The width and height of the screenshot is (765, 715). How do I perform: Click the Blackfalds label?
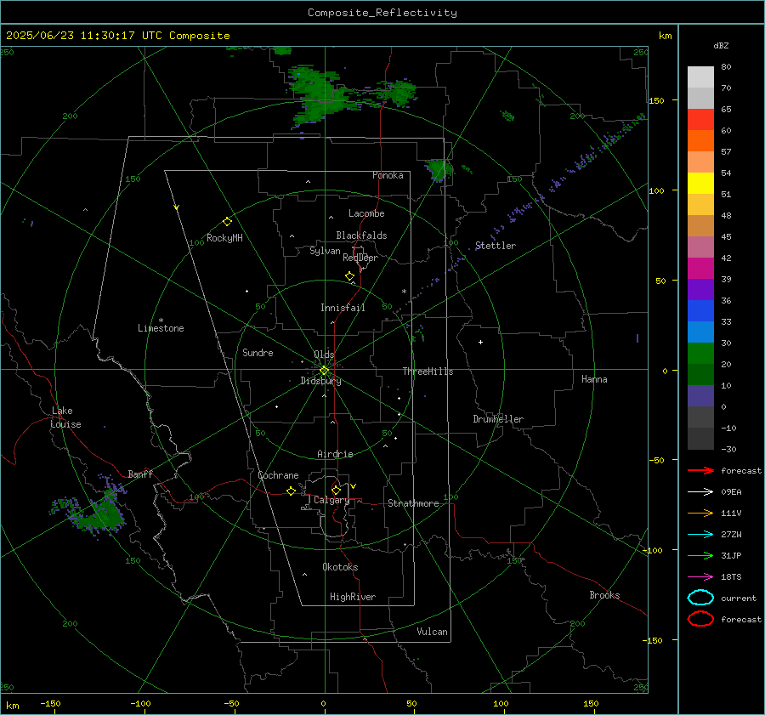coord(361,235)
